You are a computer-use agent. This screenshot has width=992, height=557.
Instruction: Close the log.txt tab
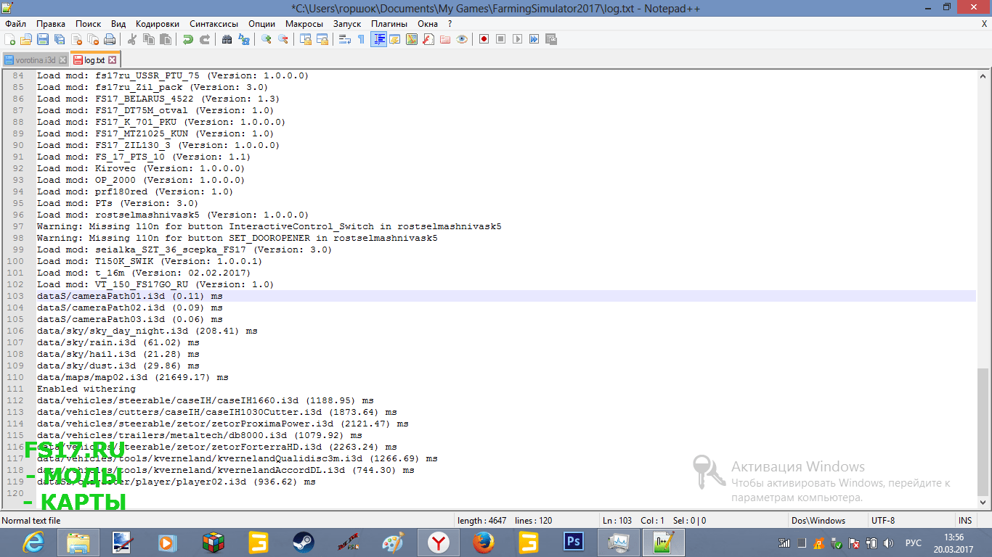point(113,60)
